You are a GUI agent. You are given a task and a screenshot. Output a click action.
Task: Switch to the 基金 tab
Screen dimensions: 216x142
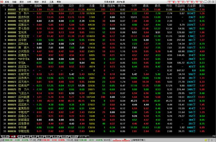41,136
